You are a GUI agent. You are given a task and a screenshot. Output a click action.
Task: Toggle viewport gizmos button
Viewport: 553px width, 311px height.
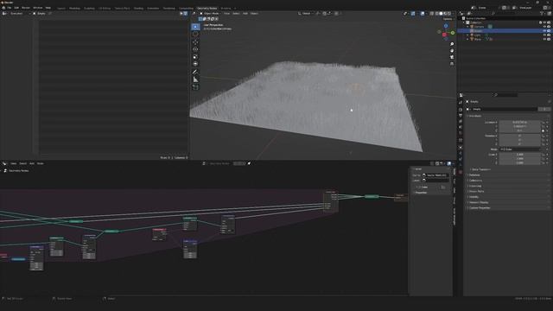(413, 14)
